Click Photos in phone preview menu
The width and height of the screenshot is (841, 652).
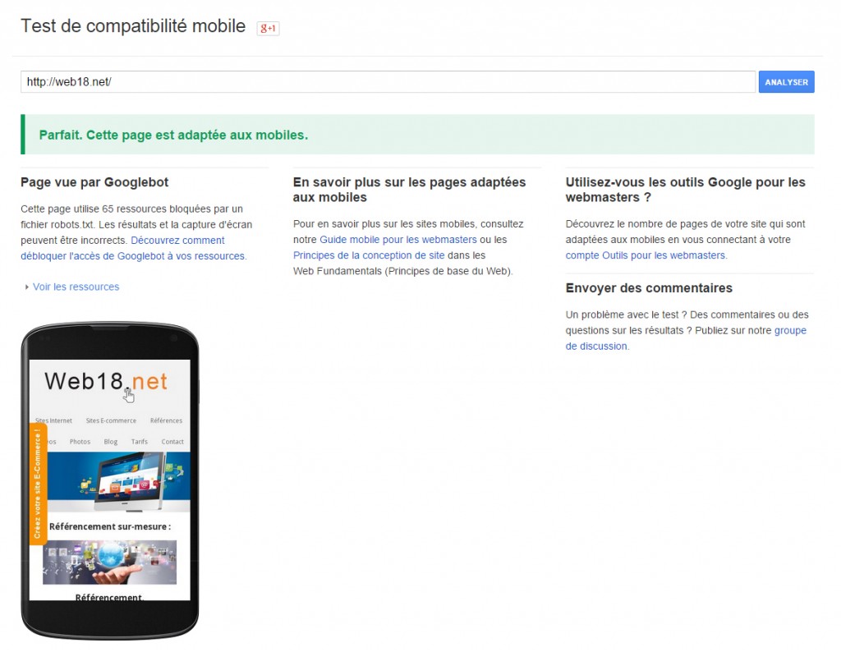[x=80, y=441]
